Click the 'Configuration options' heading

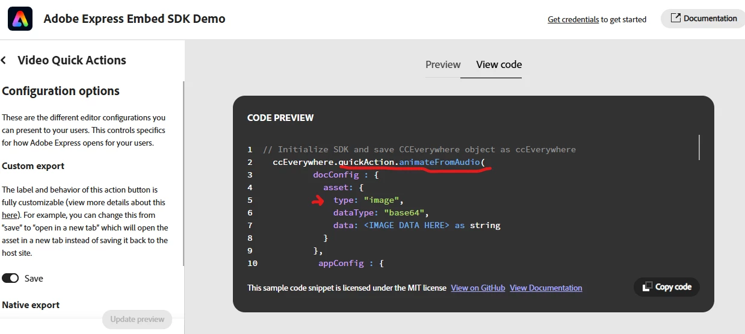(61, 91)
